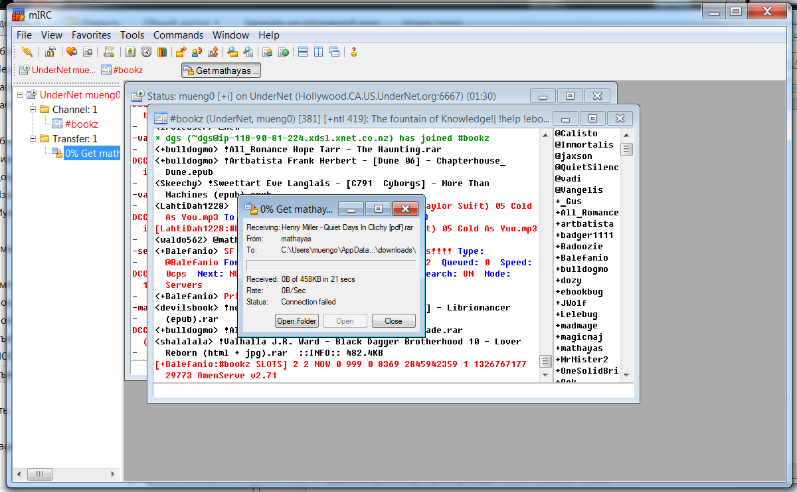Image resolution: width=797 pixels, height=492 pixels.
Task: Tile windows horizontally using toolbar icon
Action: (303, 52)
